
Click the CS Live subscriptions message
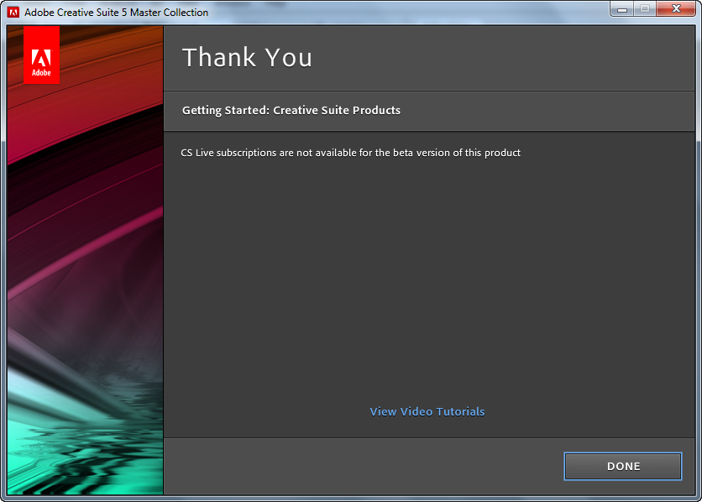(x=350, y=153)
